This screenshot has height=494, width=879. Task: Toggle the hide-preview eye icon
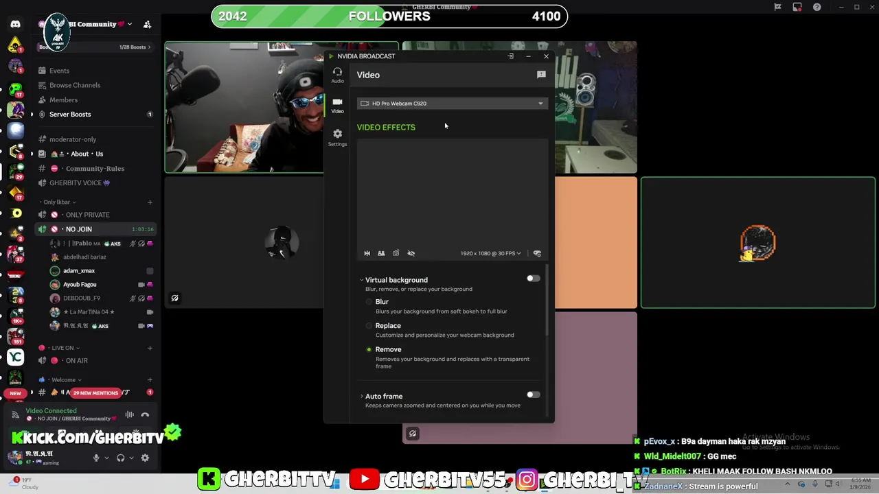click(x=411, y=253)
